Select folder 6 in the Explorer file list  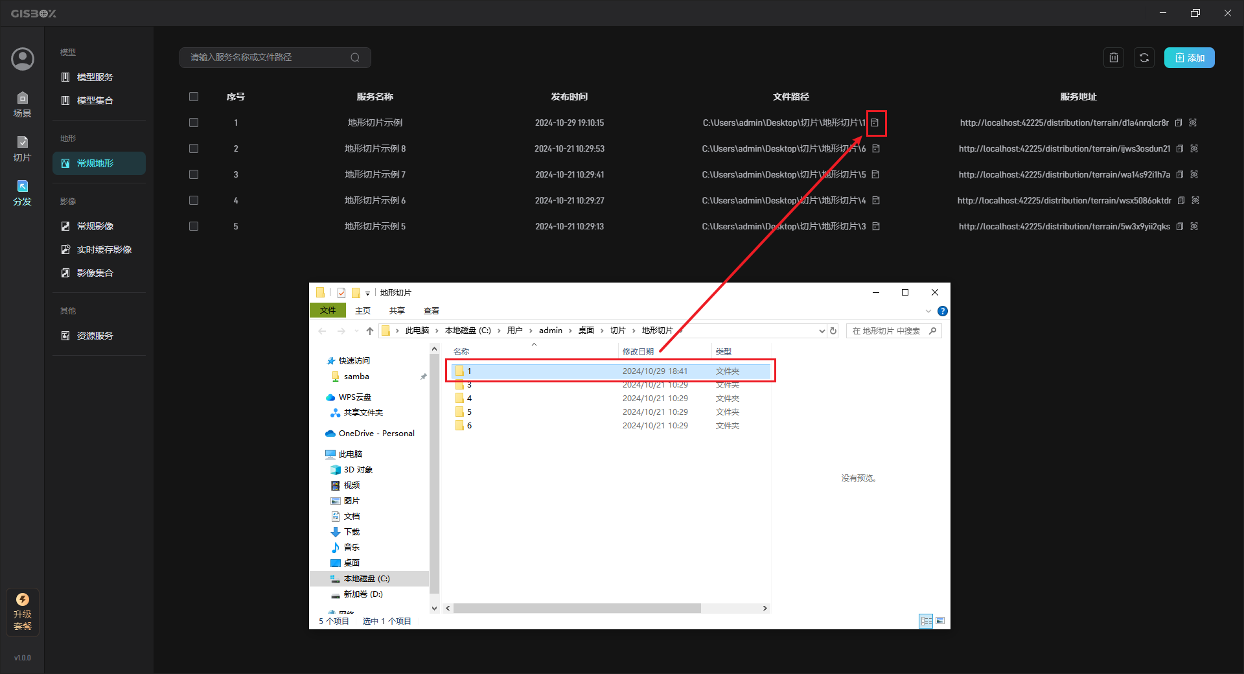[611, 426]
